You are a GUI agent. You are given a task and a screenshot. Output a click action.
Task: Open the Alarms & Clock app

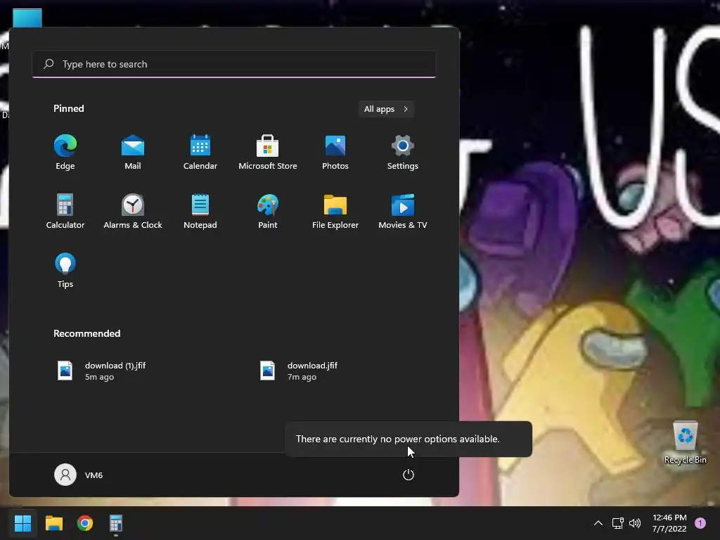tap(133, 211)
